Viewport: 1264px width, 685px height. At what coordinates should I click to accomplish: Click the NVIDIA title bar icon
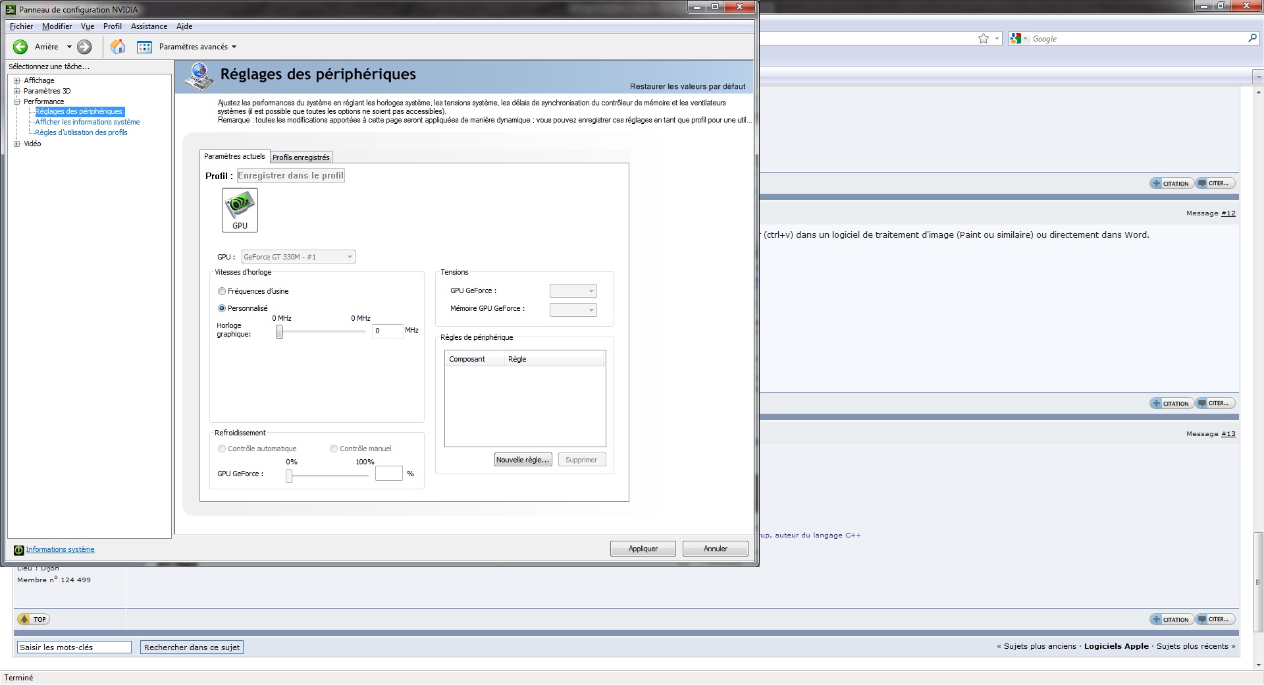point(11,10)
